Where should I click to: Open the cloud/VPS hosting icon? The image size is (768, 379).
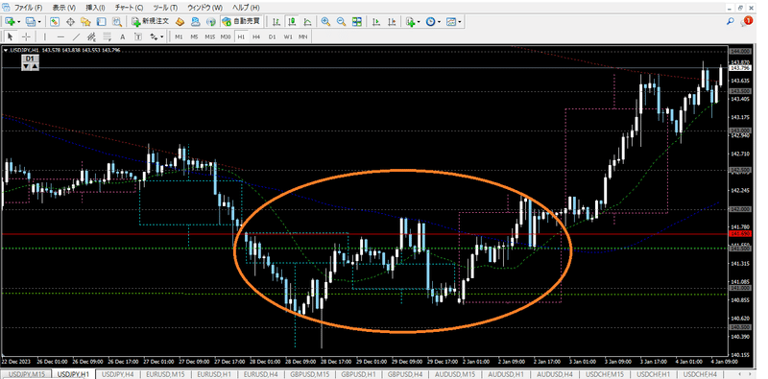coord(196,21)
